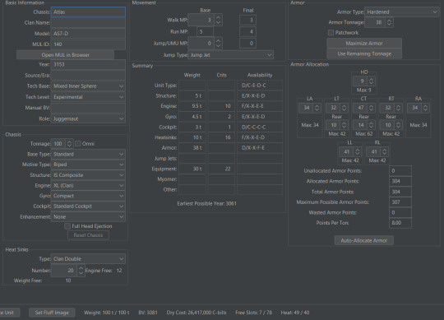Click the Source/Era input field
Image resolution: width=444 pixels, height=320 pixels.
pyautogui.click(x=88, y=76)
